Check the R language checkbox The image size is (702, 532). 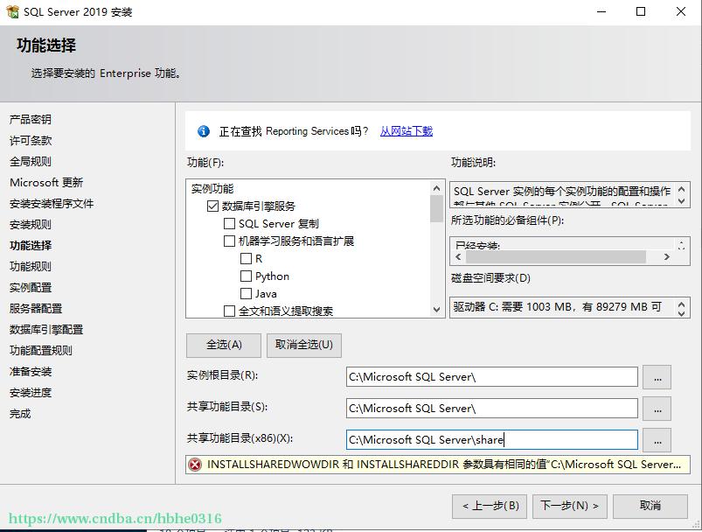[x=246, y=259]
